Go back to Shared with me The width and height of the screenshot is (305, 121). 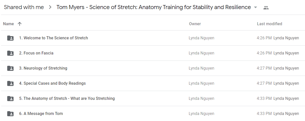pos(24,7)
